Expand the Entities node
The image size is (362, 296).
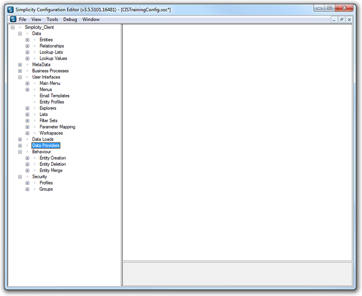[x=27, y=40]
